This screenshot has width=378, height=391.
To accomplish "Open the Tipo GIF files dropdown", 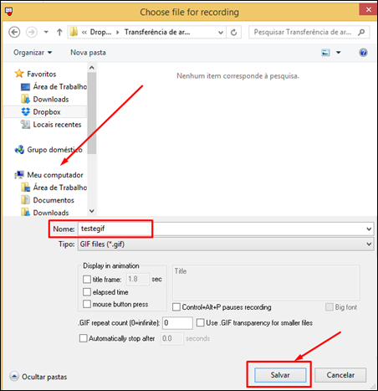I will [226, 244].
